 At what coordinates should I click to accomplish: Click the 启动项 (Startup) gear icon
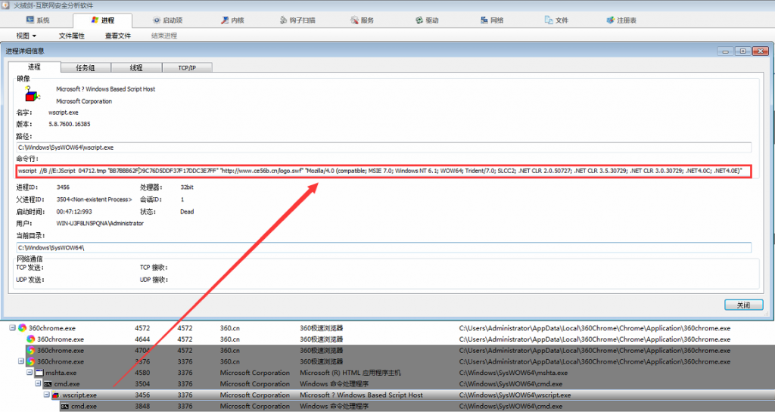(157, 20)
